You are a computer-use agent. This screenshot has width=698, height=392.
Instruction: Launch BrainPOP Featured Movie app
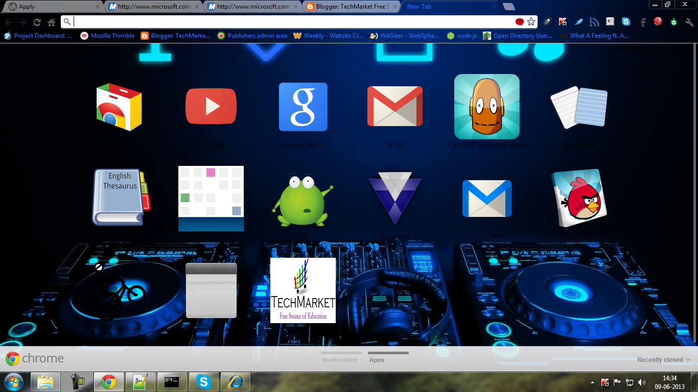coord(487,107)
